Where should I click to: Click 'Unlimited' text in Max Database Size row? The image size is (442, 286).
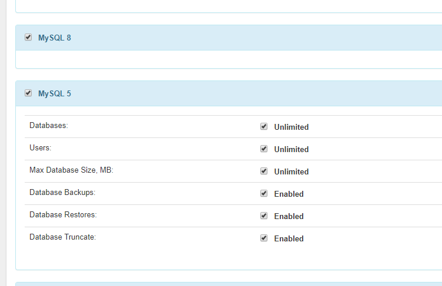292,171
